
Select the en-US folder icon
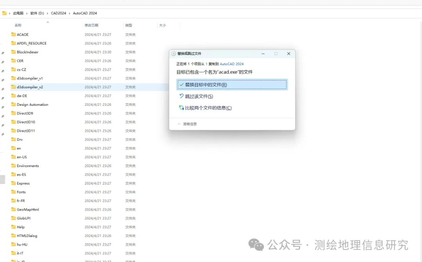tap(13, 157)
